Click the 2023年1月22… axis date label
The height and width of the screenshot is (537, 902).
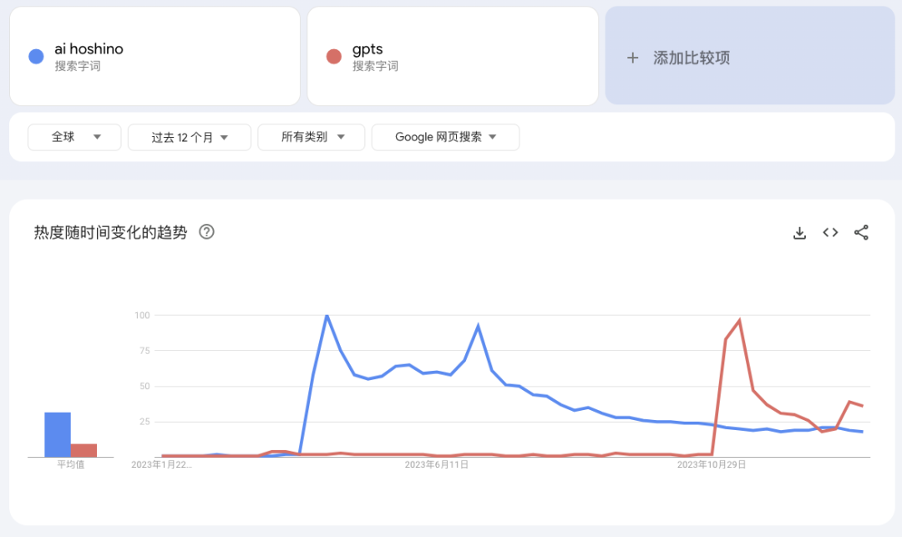(x=162, y=464)
